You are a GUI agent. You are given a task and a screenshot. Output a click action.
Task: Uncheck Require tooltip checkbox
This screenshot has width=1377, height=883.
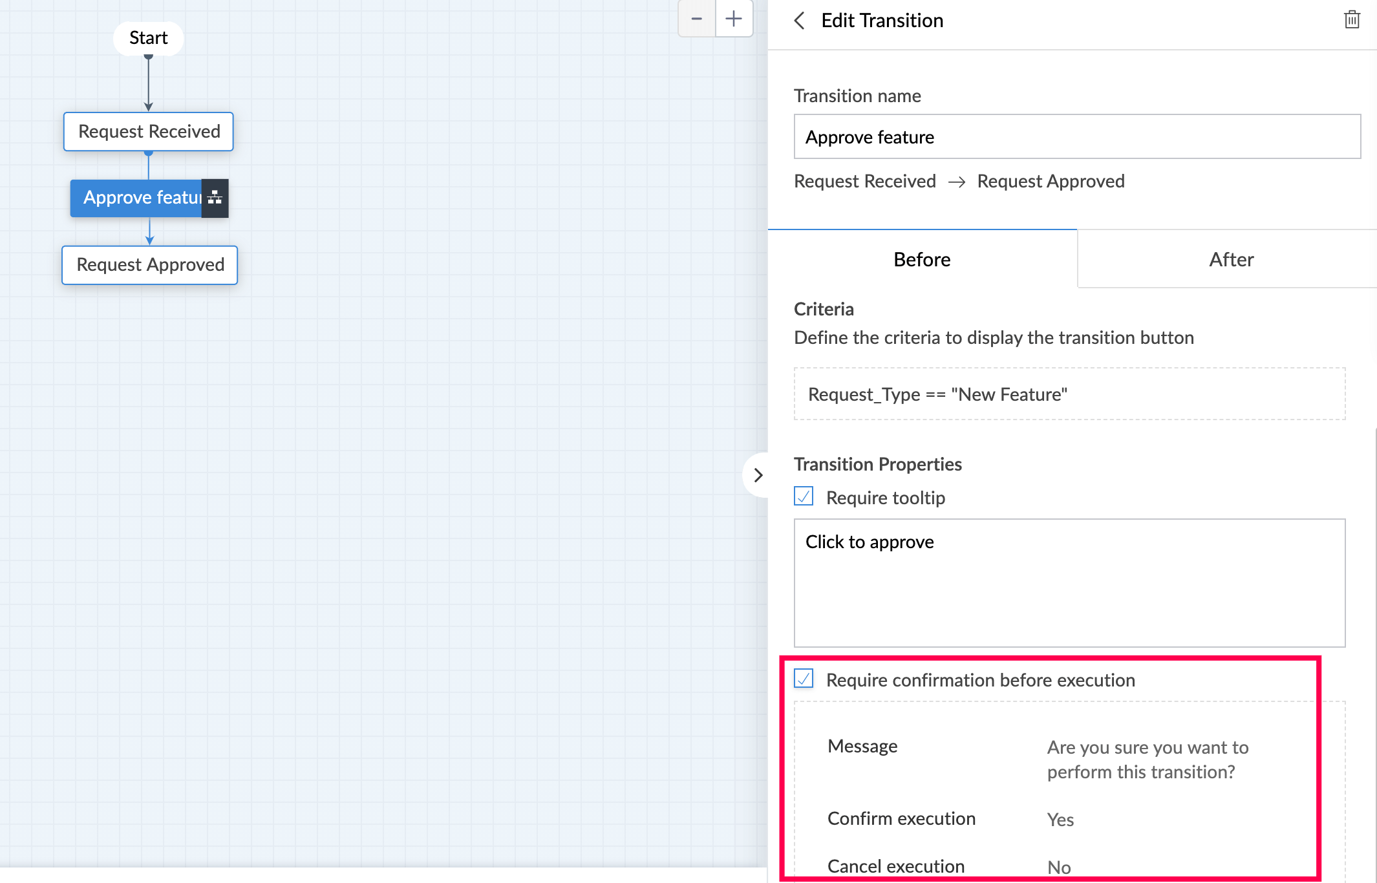click(804, 496)
